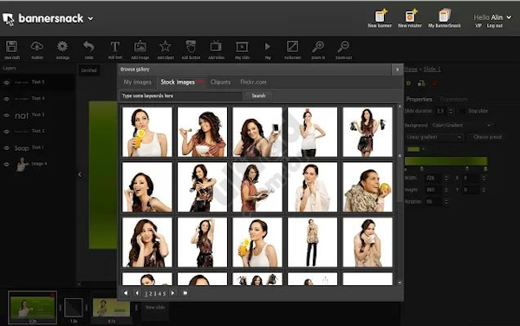Click the Add clipart star icon

coord(166,47)
